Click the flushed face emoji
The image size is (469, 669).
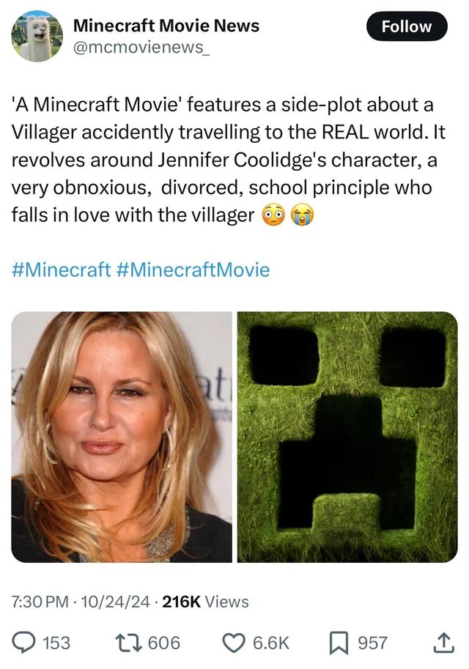[x=273, y=215]
